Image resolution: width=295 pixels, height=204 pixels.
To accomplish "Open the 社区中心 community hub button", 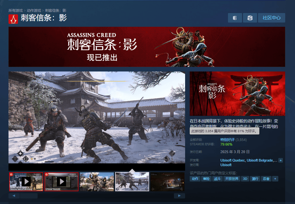I will 271,18.
